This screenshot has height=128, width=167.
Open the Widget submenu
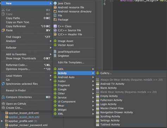74,110
